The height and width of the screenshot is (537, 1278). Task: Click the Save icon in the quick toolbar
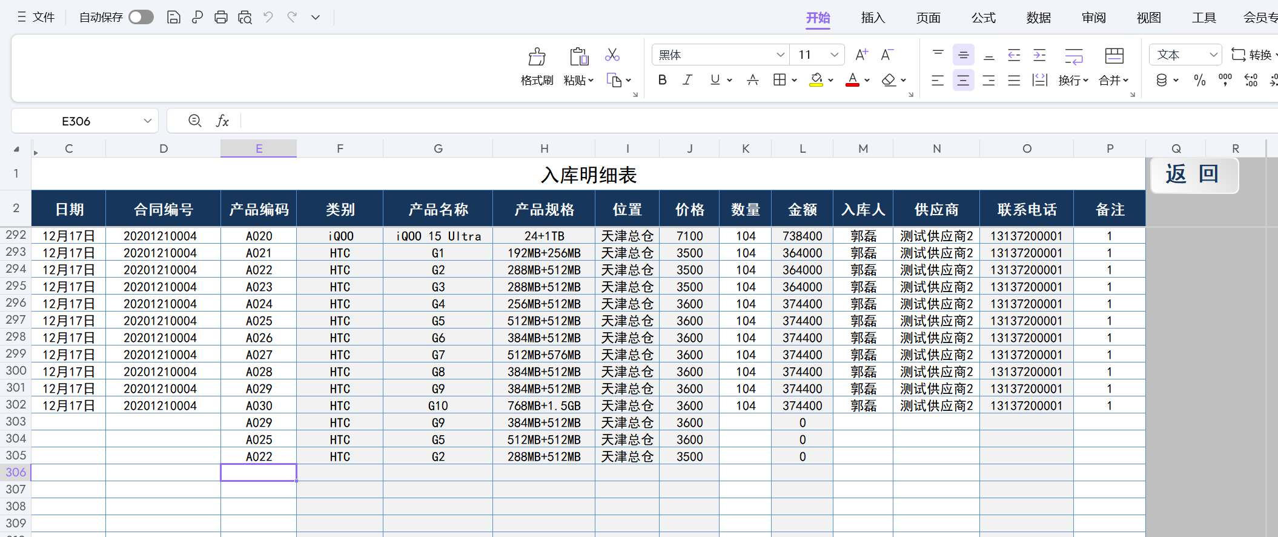[x=173, y=18]
